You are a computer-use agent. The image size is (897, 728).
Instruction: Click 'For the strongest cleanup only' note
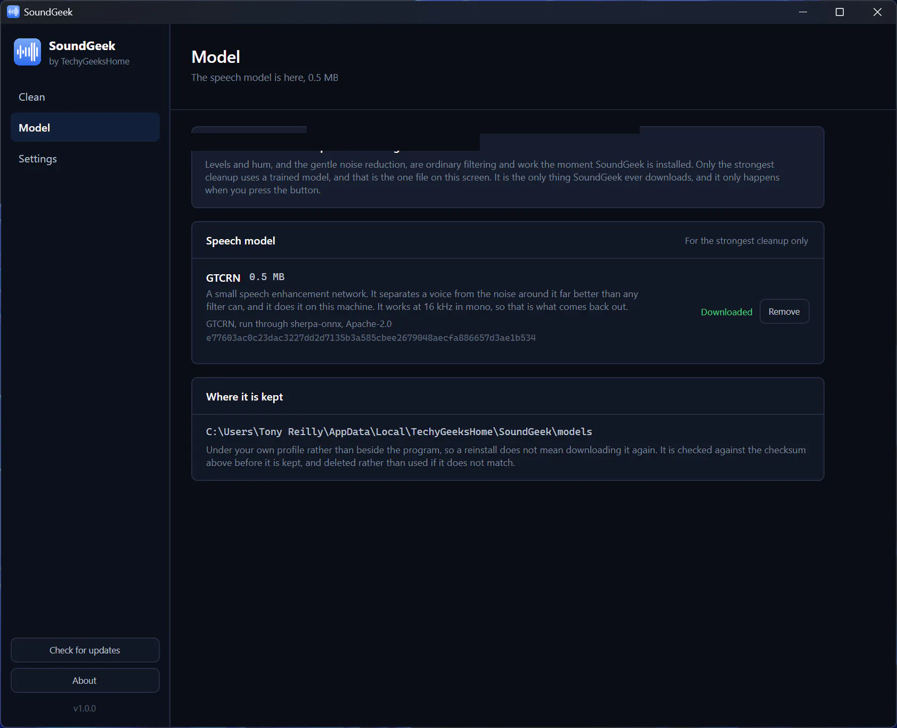pyautogui.click(x=746, y=241)
